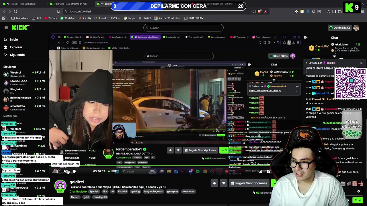The width and height of the screenshot is (367, 206).
Task: Focus the main Kick Buscar search field
Action: coord(183,28)
